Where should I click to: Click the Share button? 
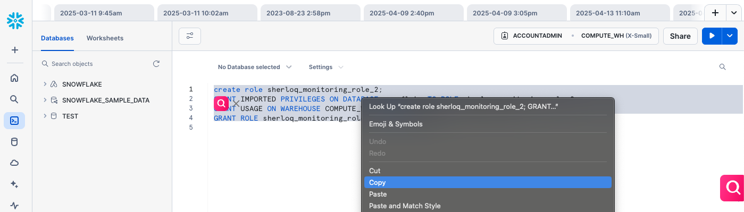680,36
